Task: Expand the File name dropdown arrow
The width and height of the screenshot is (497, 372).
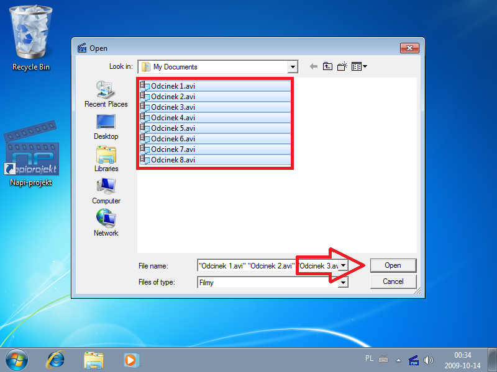Action: [344, 265]
